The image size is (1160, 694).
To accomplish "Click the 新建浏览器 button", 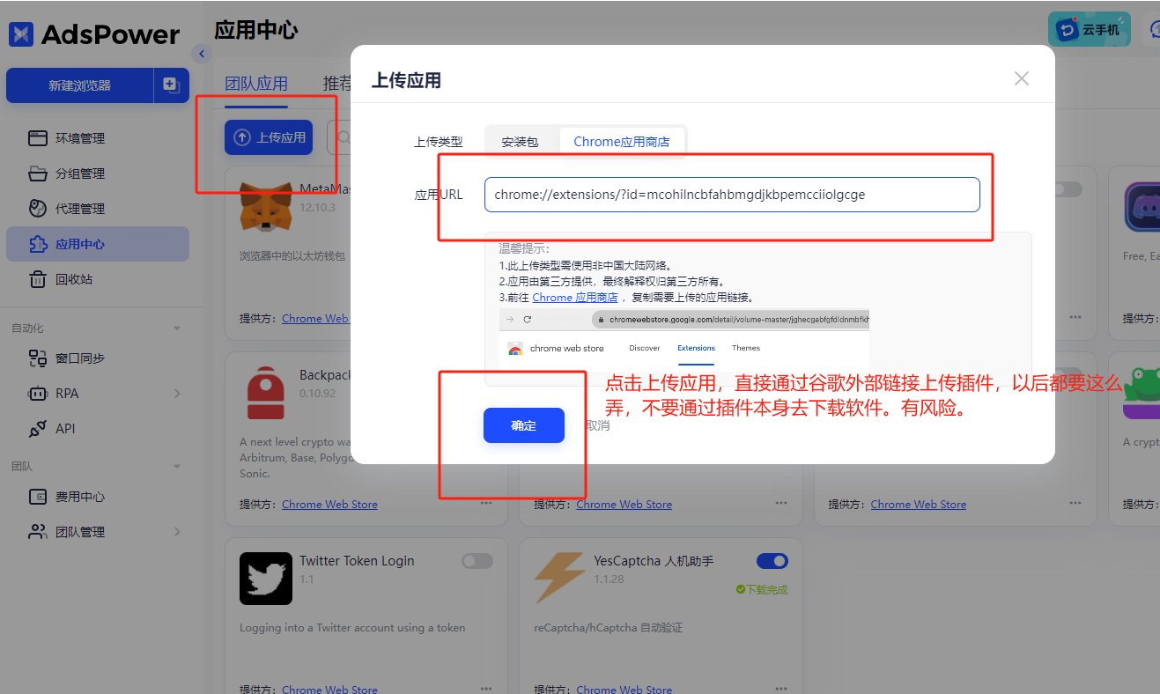I will click(x=79, y=85).
